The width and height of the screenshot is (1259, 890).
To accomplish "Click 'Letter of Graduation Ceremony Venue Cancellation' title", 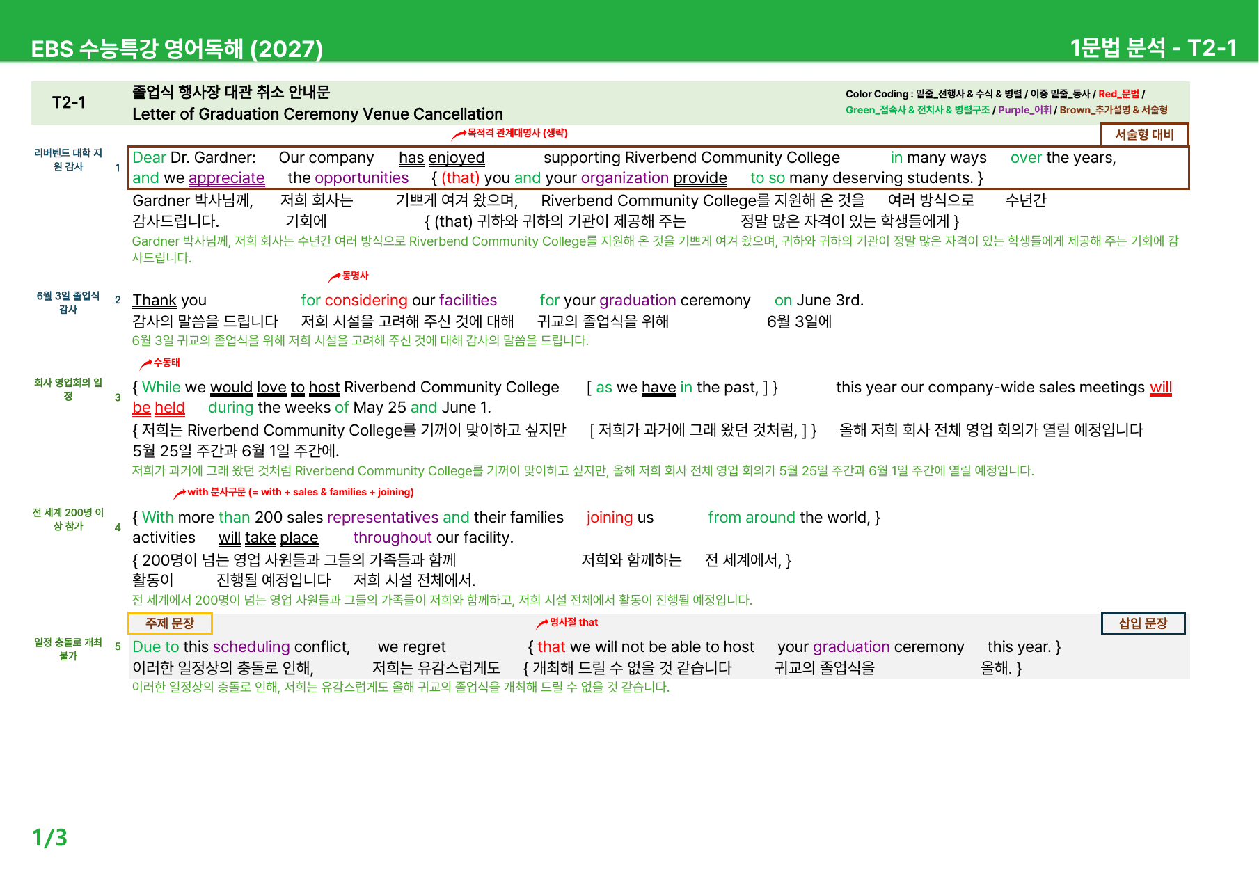I will pos(317,114).
